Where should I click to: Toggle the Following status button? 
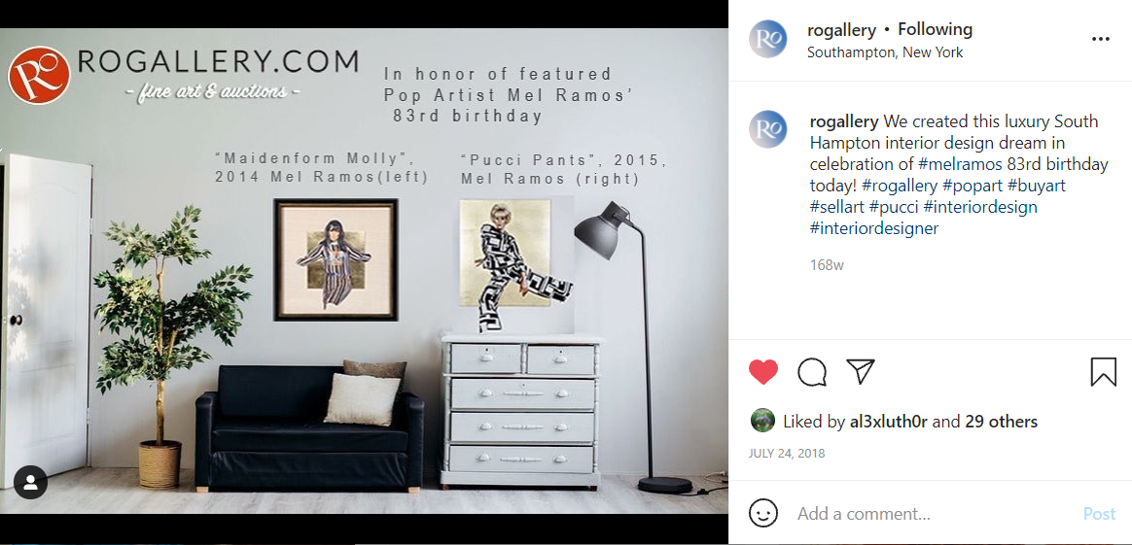[x=935, y=29]
